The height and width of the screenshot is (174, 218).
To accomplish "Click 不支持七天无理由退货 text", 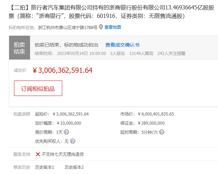I will tap(63, 154).
